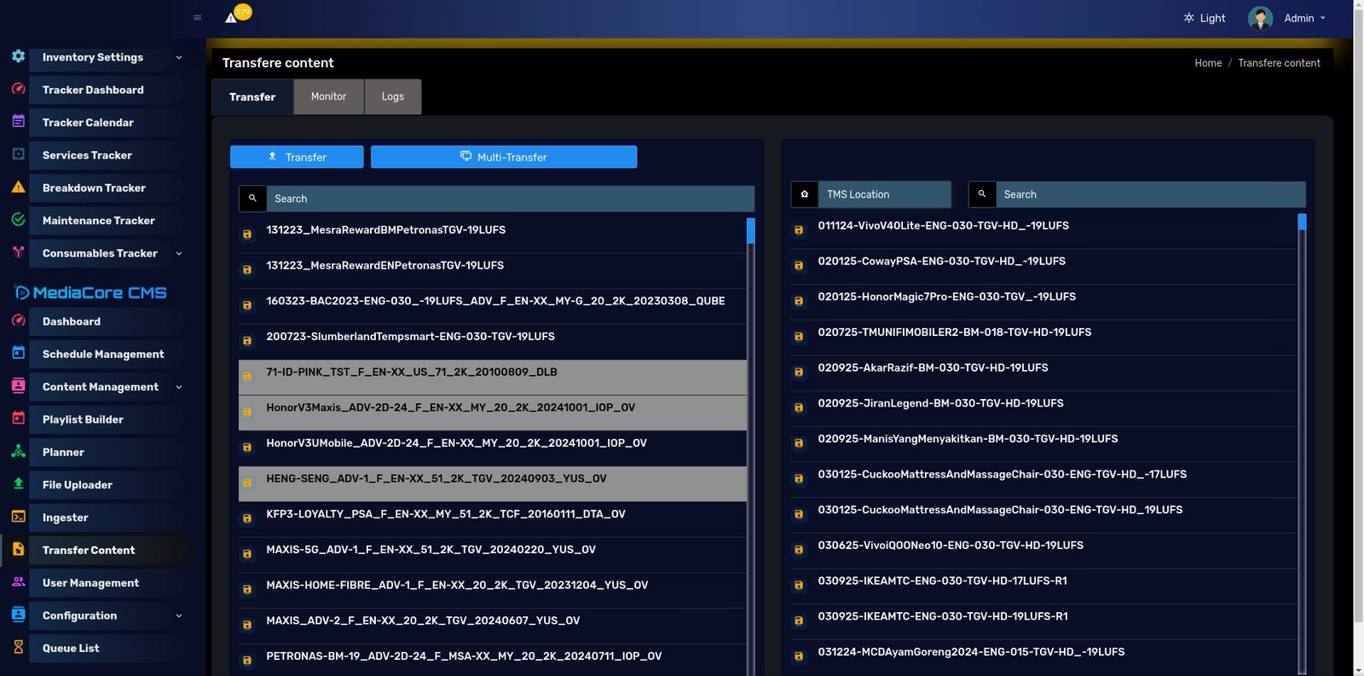Click the MediaCore CMS logo
The width and height of the screenshot is (1364, 676).
coord(90,292)
